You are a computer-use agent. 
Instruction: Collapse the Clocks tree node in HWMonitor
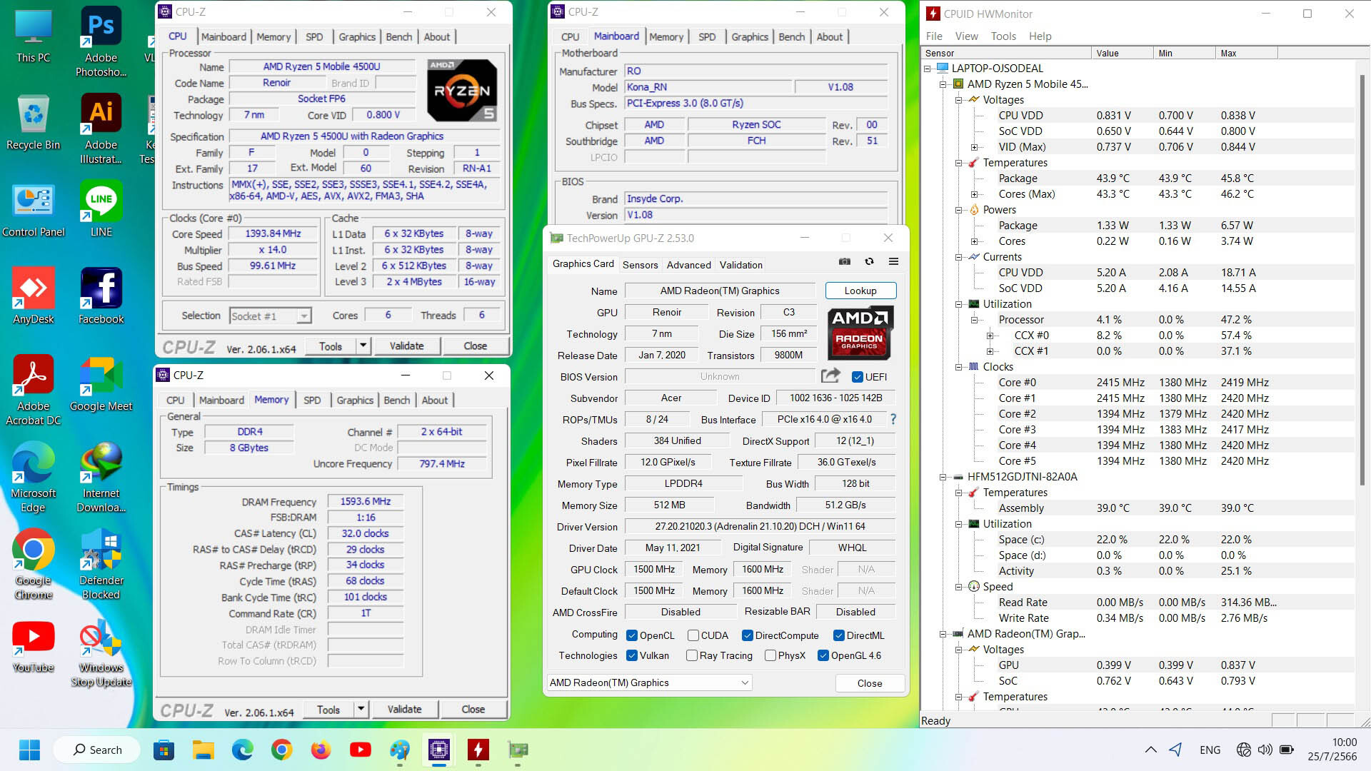959,367
